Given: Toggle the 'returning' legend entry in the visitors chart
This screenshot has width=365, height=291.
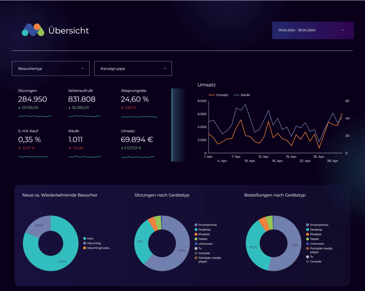Looking at the screenshot, I should 94,243.
